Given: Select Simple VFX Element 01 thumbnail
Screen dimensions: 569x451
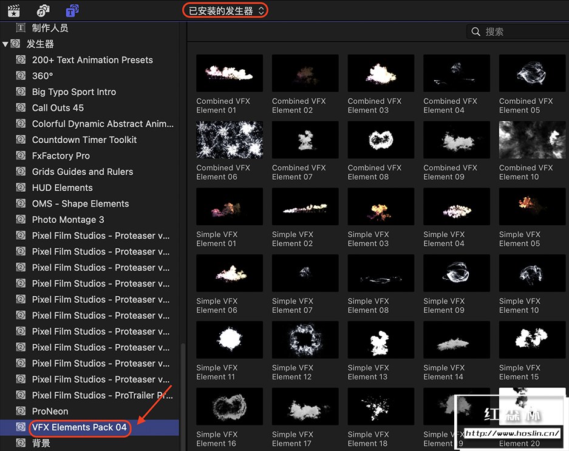Looking at the screenshot, I should pyautogui.click(x=230, y=206).
